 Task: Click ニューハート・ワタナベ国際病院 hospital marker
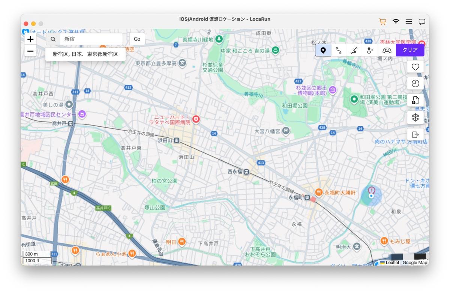coord(196,120)
